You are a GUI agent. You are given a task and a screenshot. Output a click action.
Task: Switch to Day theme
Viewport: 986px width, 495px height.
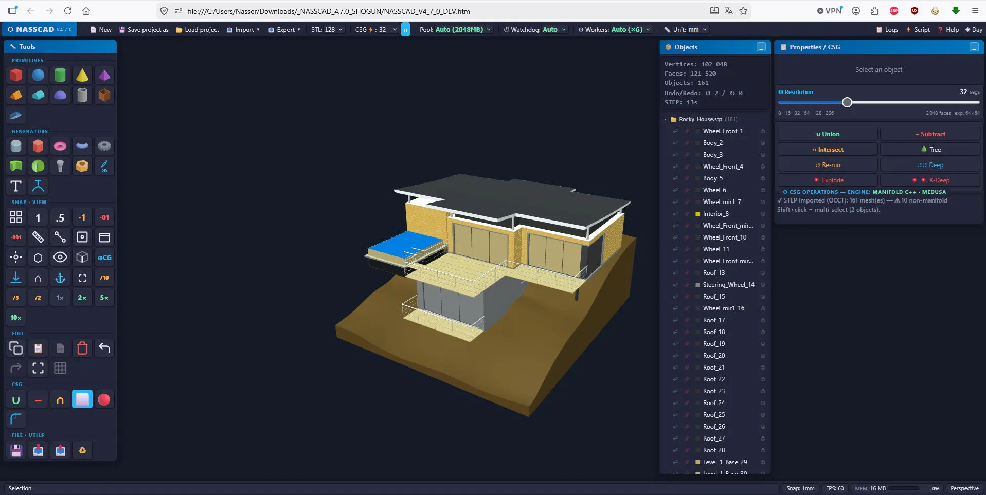(x=974, y=30)
